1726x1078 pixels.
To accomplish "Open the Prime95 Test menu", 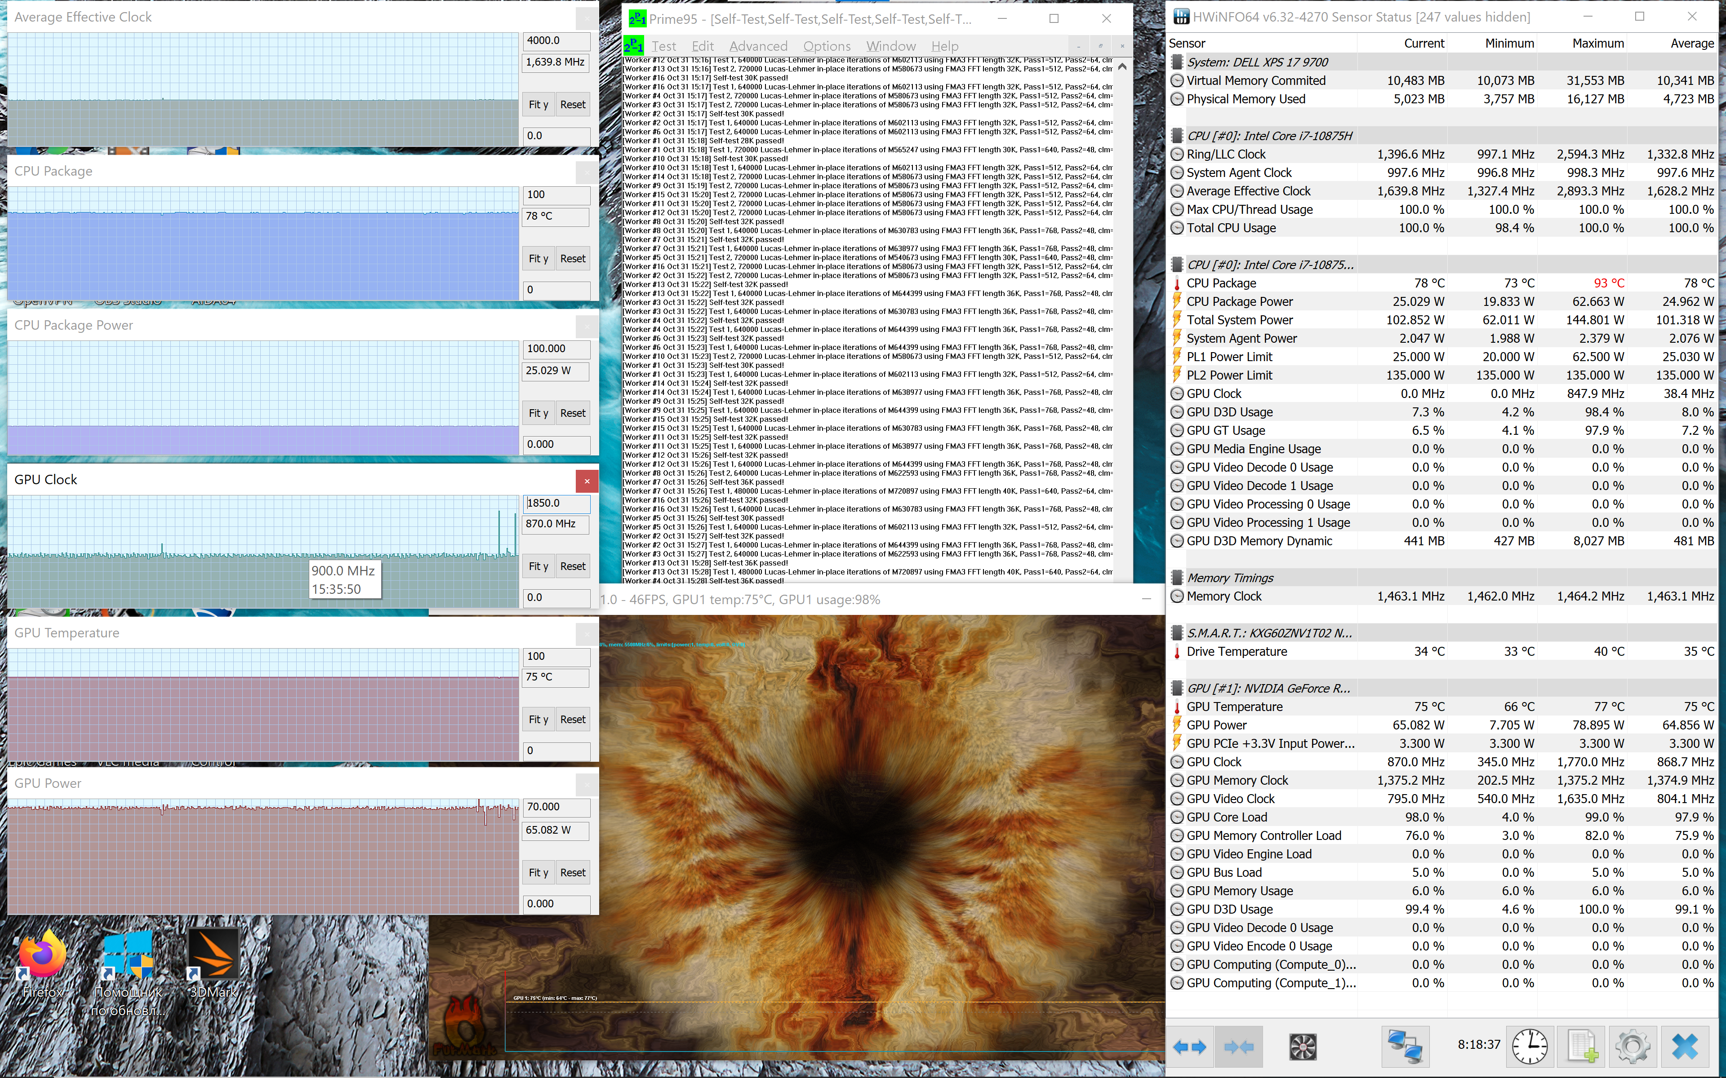I will [663, 46].
